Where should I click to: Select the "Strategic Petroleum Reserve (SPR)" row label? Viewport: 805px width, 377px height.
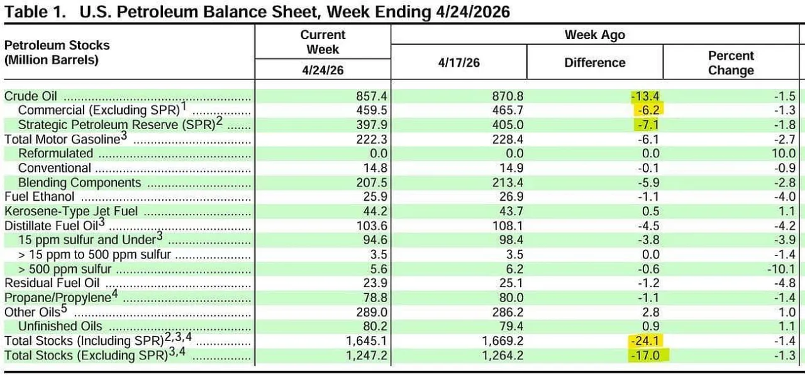pos(116,124)
